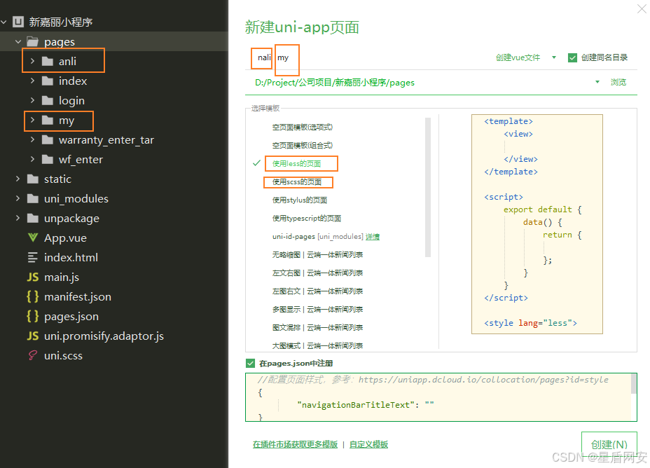The height and width of the screenshot is (468, 650).
Task: Click the project icon beside 新嘉丽小程序
Action: (18, 22)
